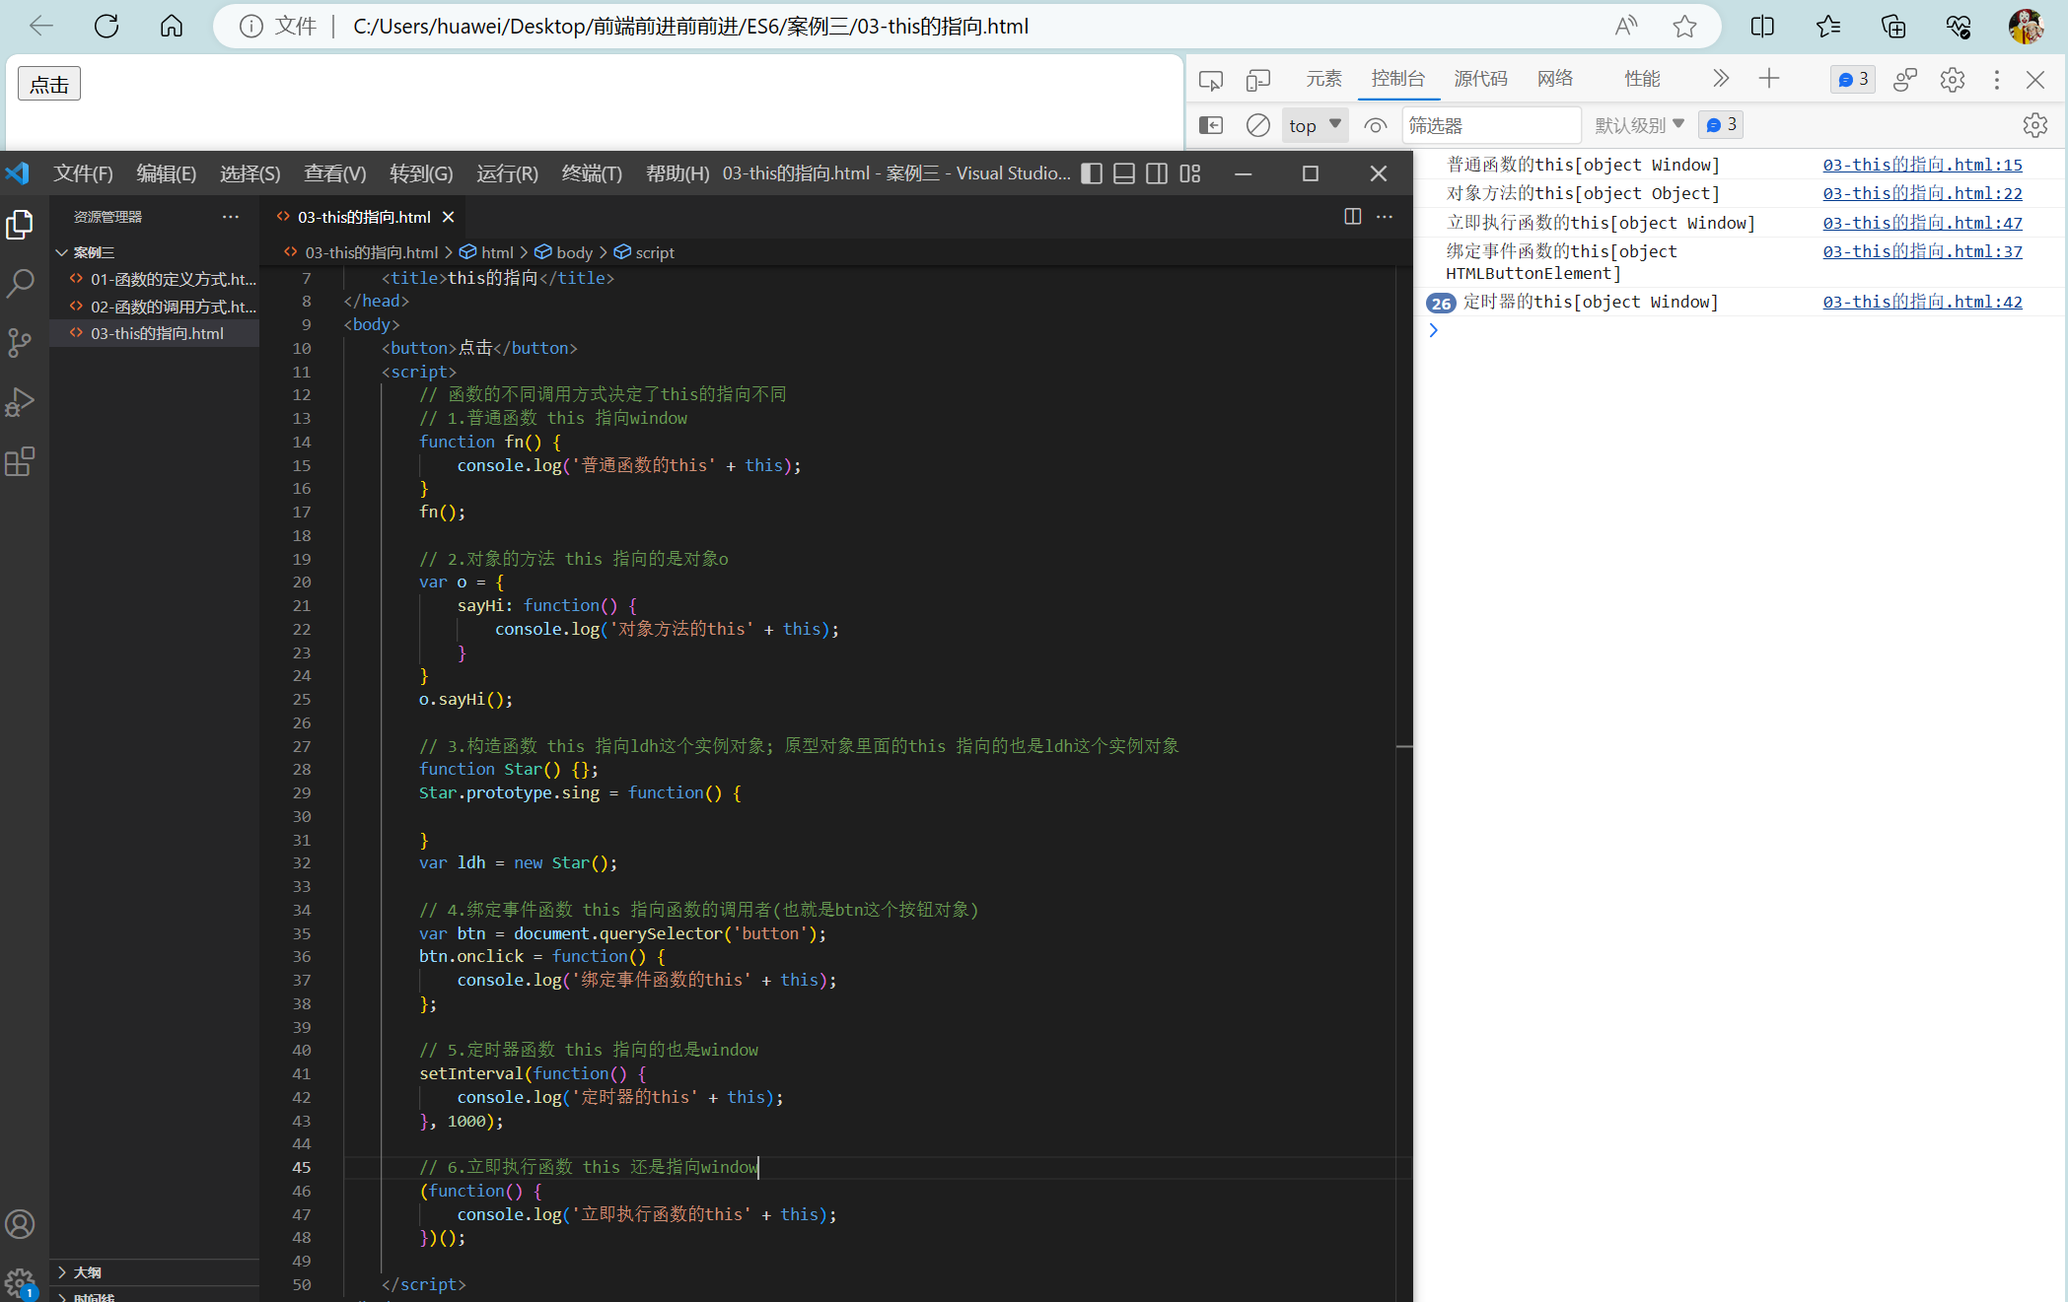Click the 3 issues badge in the DevTools top bar
Viewport: 2068px width, 1302px height.
pos(1853,79)
